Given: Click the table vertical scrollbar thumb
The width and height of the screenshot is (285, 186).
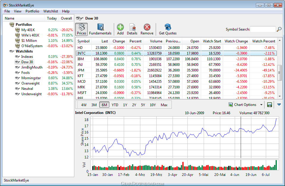Looking at the screenshot, I should pyautogui.click(x=280, y=73).
